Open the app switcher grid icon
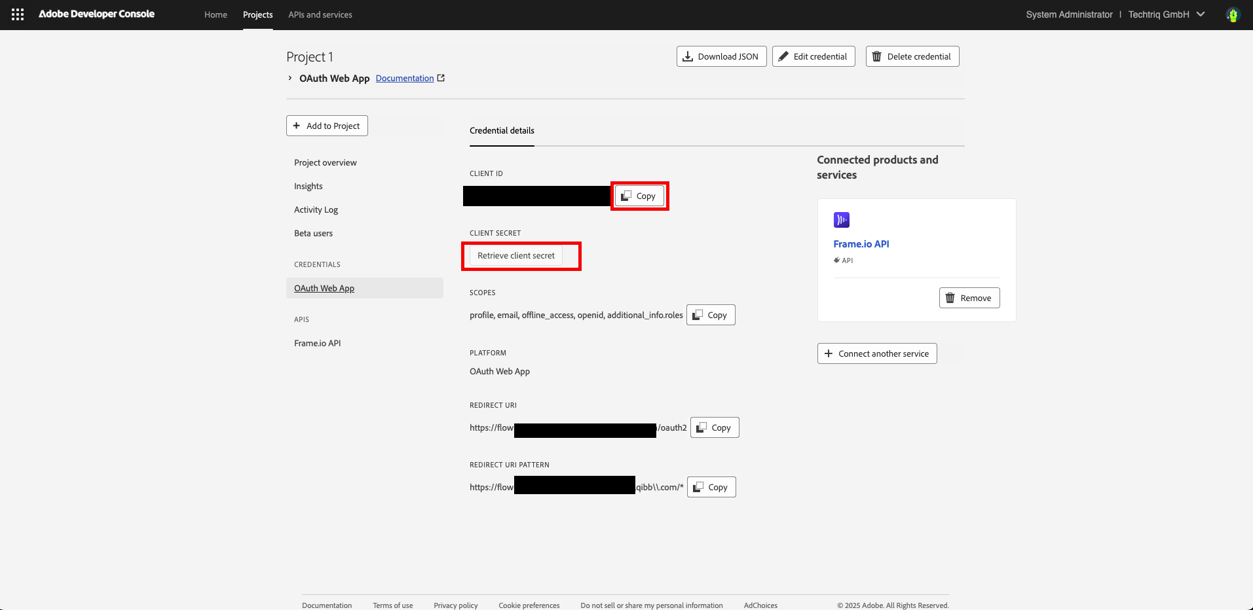 18,14
